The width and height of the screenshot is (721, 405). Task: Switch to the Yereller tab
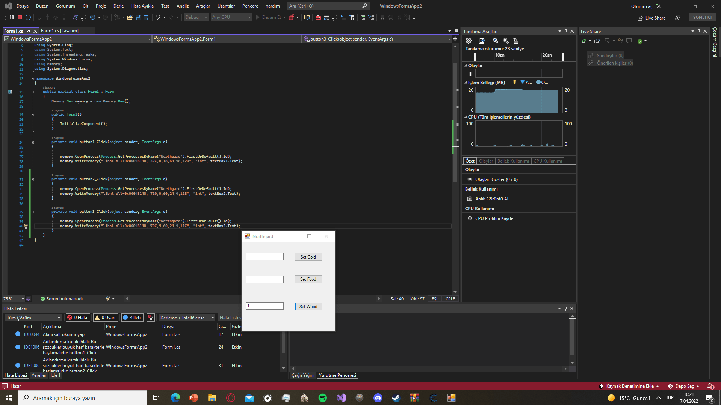[39, 375]
